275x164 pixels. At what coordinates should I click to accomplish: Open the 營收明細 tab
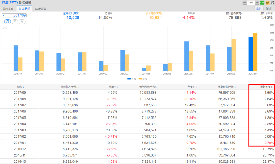pyautogui.click(x=24, y=9)
